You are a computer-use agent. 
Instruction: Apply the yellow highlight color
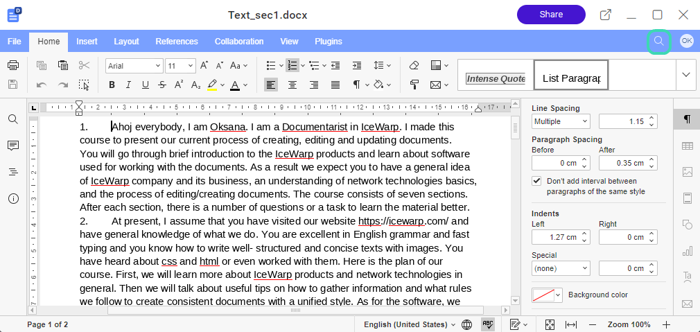[212, 85]
